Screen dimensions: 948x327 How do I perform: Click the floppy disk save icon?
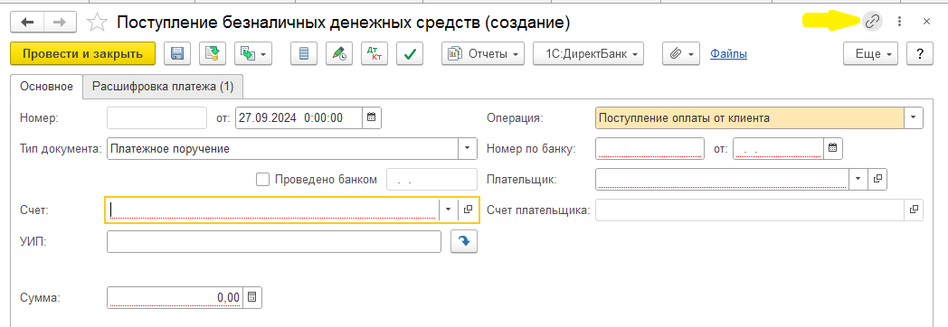177,53
